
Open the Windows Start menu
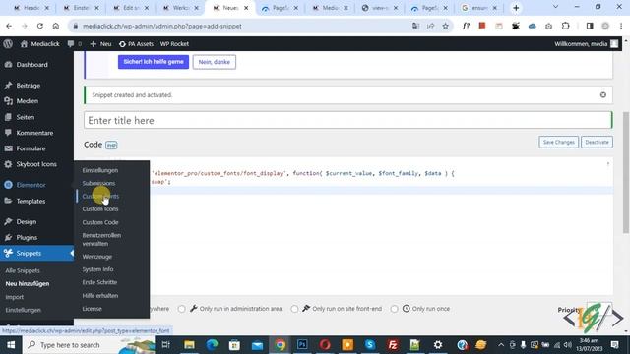pos(11,345)
